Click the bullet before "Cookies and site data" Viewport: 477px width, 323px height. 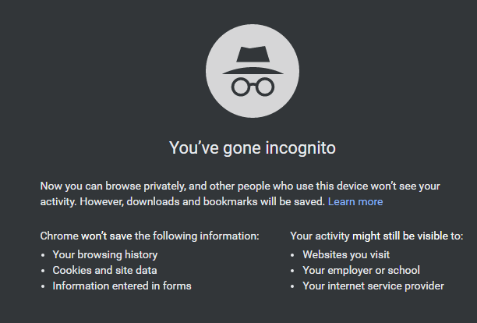[43, 271]
